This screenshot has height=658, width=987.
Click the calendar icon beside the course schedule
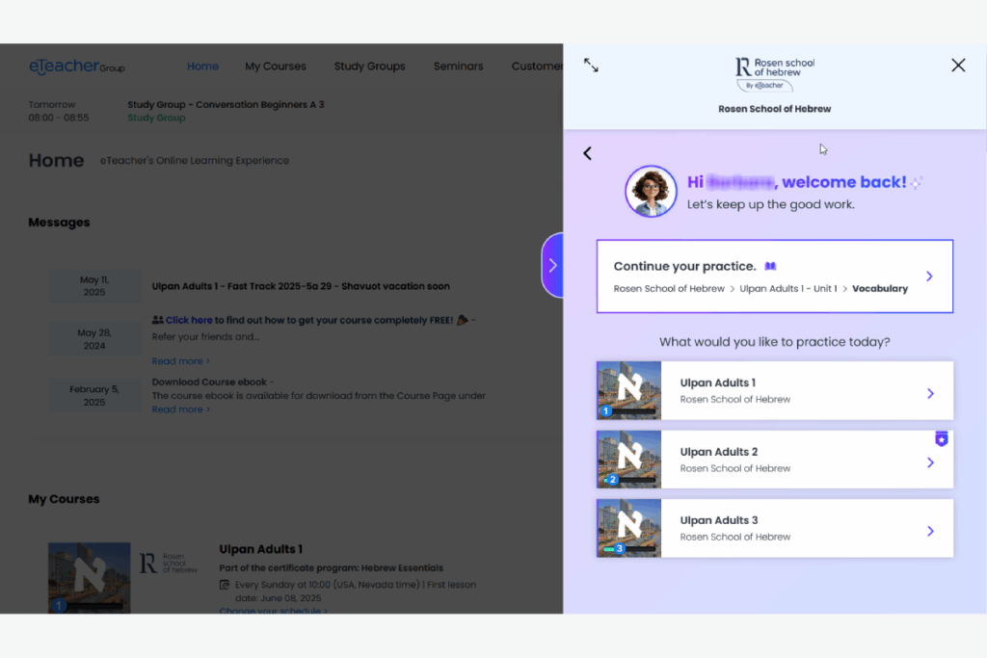tap(224, 585)
